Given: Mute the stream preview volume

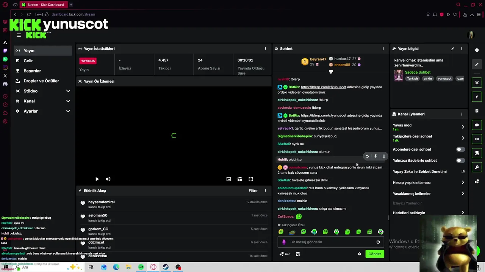Looking at the screenshot, I should click(108, 179).
